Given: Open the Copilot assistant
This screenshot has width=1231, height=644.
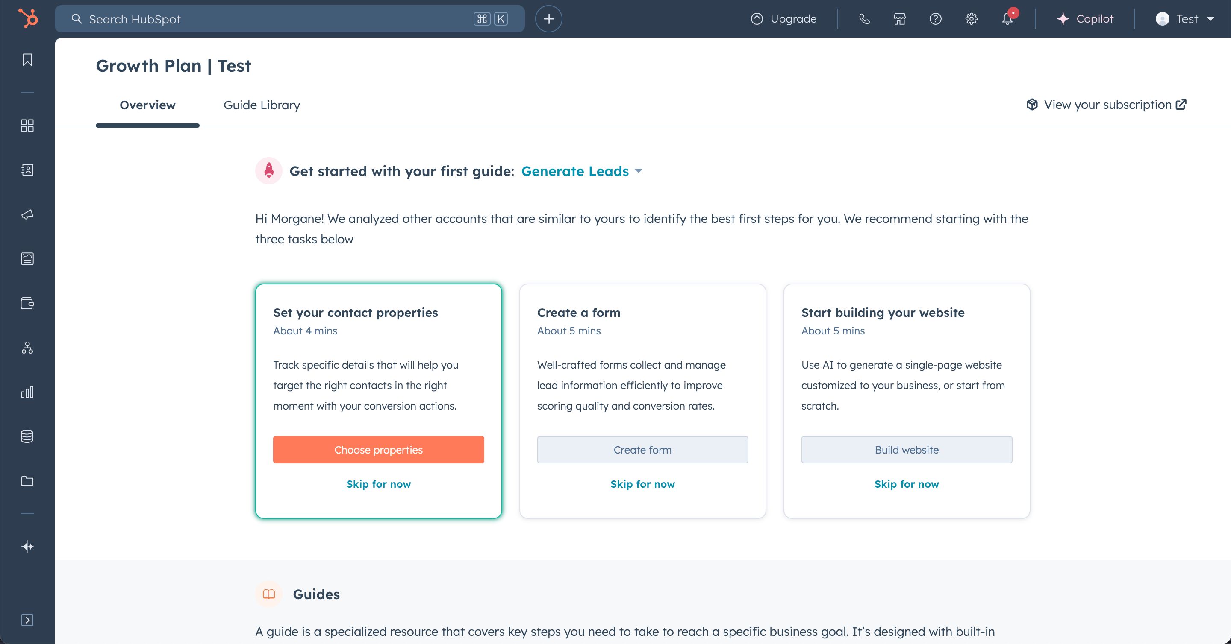Looking at the screenshot, I should (x=1085, y=19).
